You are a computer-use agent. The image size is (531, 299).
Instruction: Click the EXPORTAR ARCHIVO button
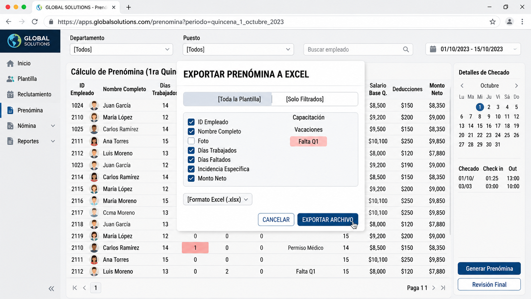328,220
